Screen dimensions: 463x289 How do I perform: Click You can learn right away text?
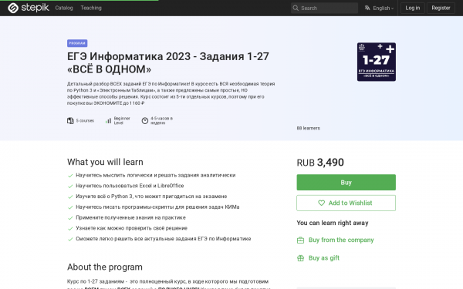333,223
